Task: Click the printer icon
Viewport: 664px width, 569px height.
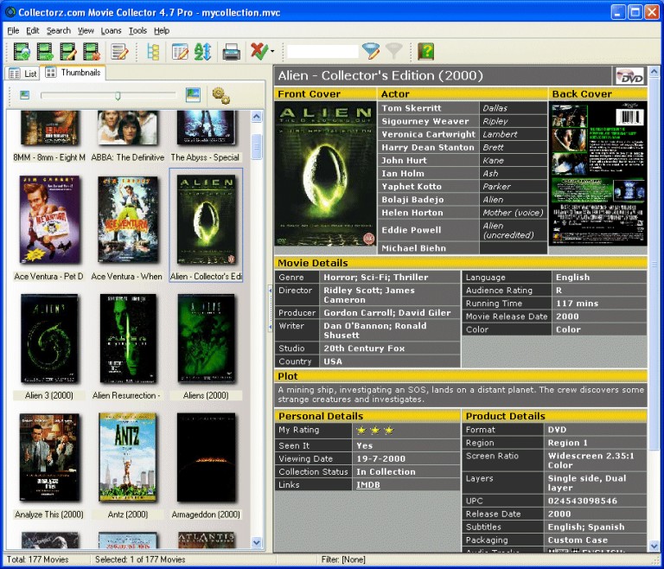Action: [231, 52]
